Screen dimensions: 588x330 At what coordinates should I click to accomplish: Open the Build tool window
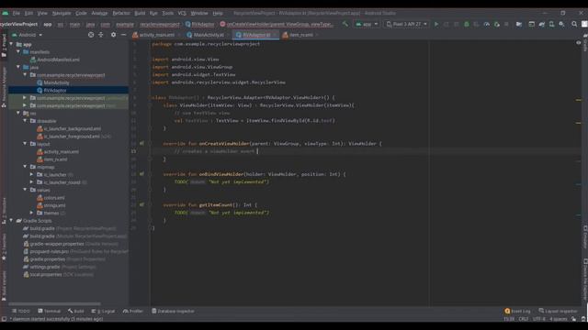pyautogui.click(x=76, y=312)
